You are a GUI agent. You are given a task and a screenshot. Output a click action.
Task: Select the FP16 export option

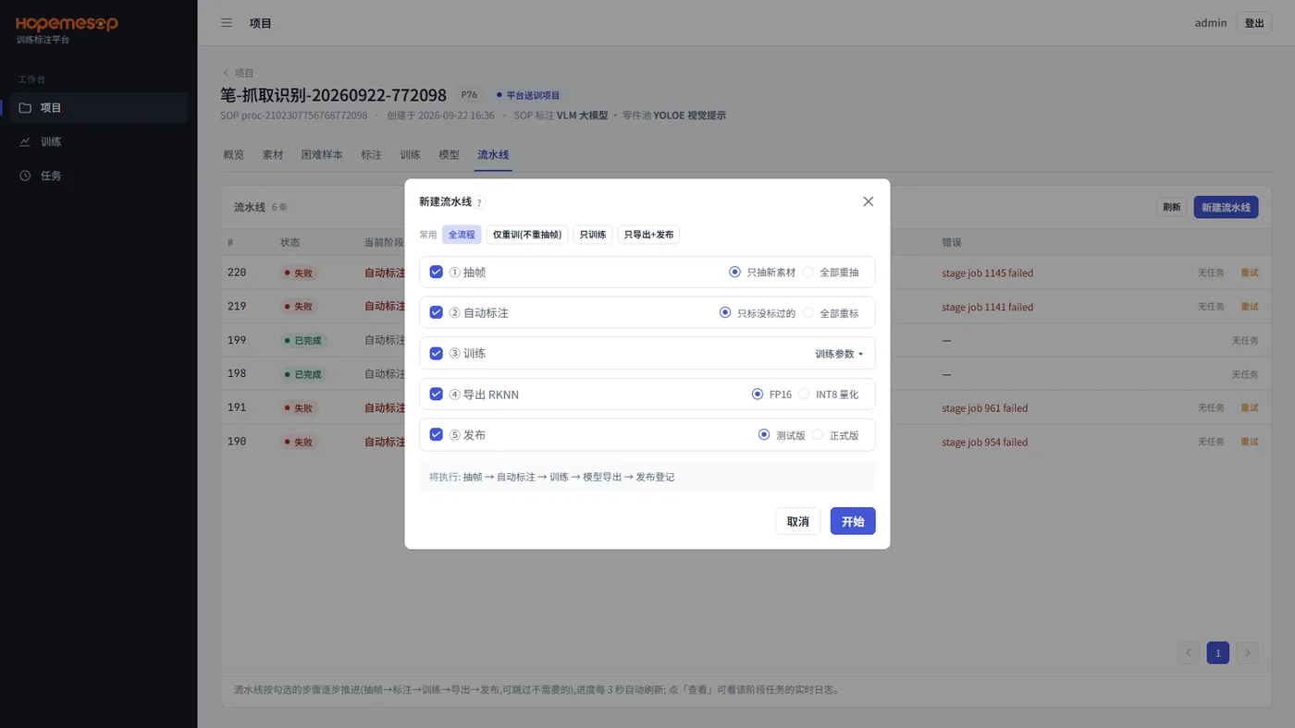tap(772, 394)
